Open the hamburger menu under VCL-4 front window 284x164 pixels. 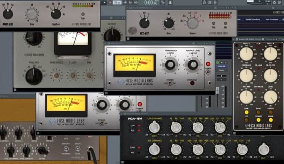click(106, 93)
